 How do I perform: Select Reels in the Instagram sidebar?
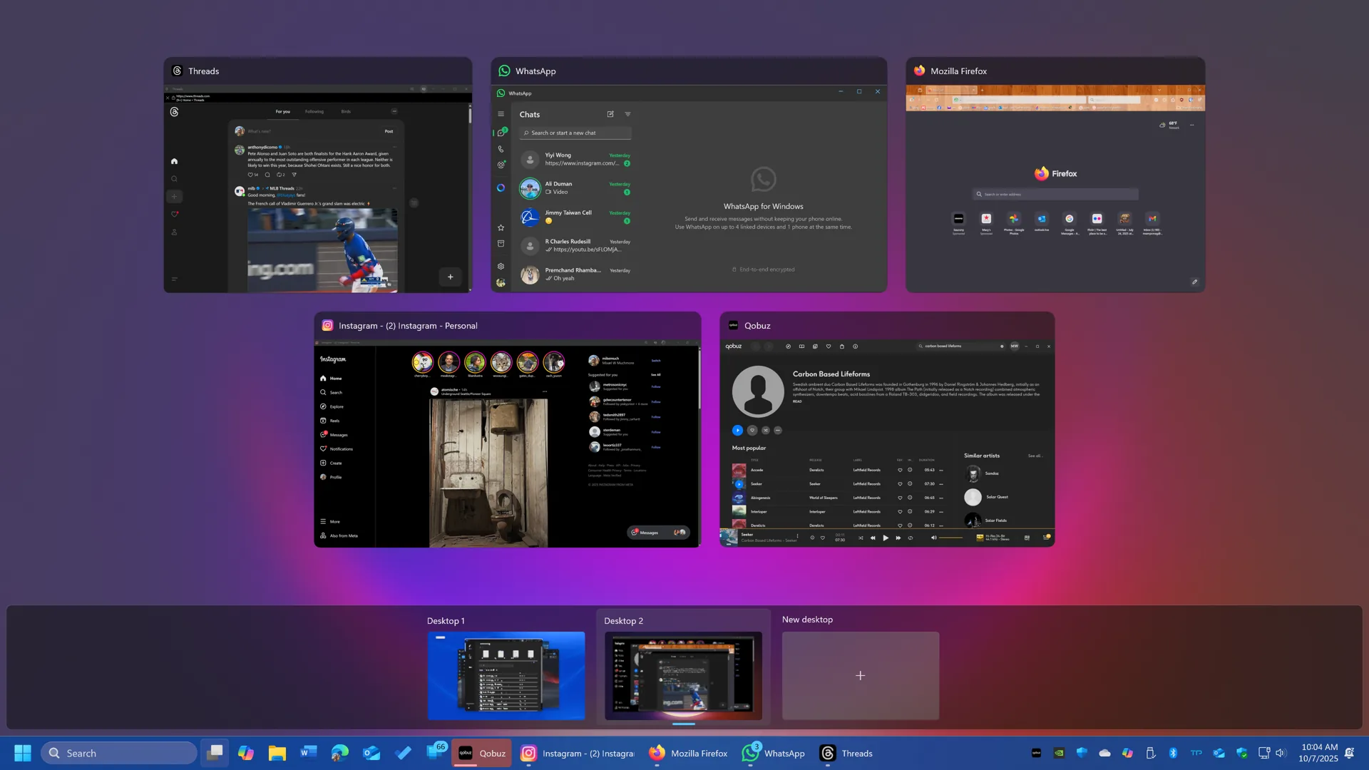[x=333, y=421]
